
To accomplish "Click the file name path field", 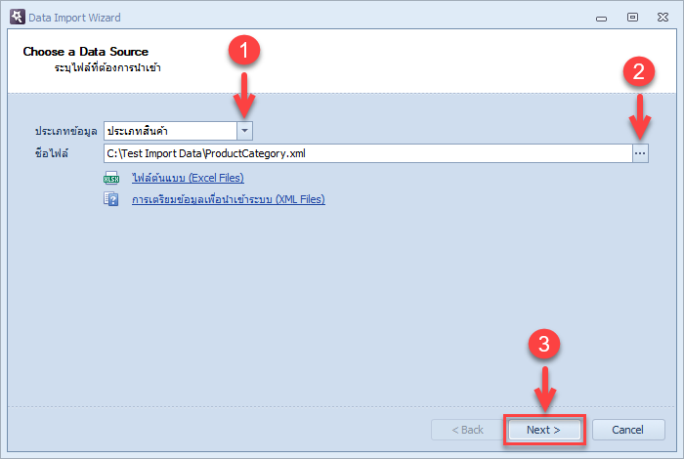I will pos(367,153).
